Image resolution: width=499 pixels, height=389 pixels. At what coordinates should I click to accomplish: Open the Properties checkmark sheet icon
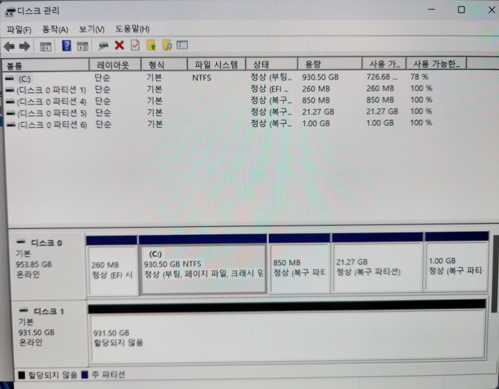point(136,45)
